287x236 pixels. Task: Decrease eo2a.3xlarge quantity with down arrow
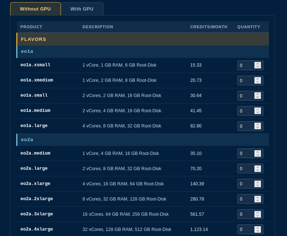[258, 215]
